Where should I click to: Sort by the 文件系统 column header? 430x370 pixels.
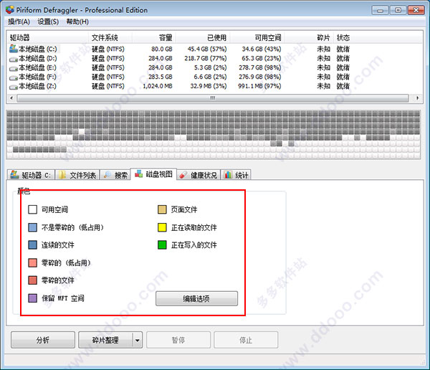(x=110, y=37)
